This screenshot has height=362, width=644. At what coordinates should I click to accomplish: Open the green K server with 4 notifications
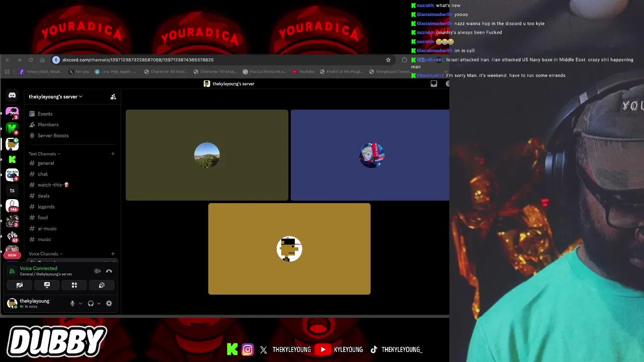click(x=12, y=128)
